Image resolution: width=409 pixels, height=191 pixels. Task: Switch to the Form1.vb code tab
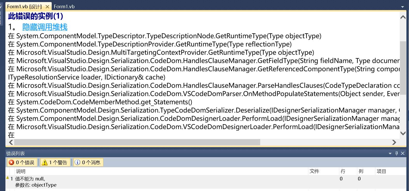[x=64, y=7]
